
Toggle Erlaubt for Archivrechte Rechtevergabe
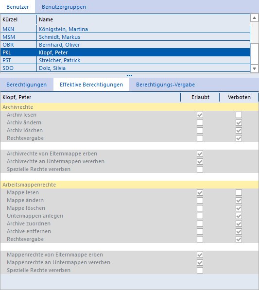click(200, 138)
